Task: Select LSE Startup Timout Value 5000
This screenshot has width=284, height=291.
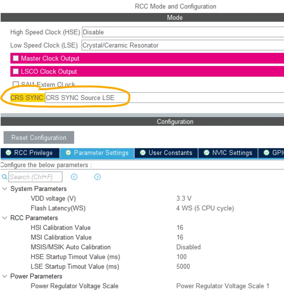Action: pyautogui.click(x=183, y=266)
